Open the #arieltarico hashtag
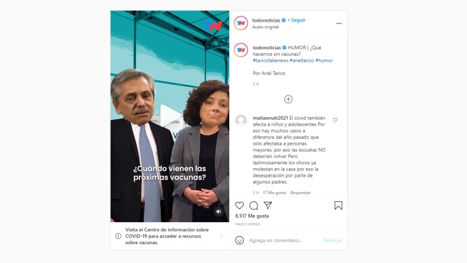Viewport: 467px width, 263px height. pos(301,60)
